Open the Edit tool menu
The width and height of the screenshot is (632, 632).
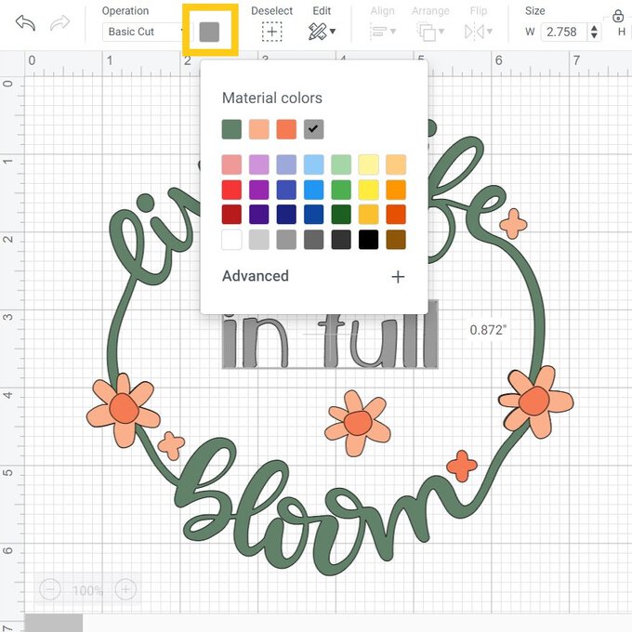pyautogui.click(x=322, y=32)
